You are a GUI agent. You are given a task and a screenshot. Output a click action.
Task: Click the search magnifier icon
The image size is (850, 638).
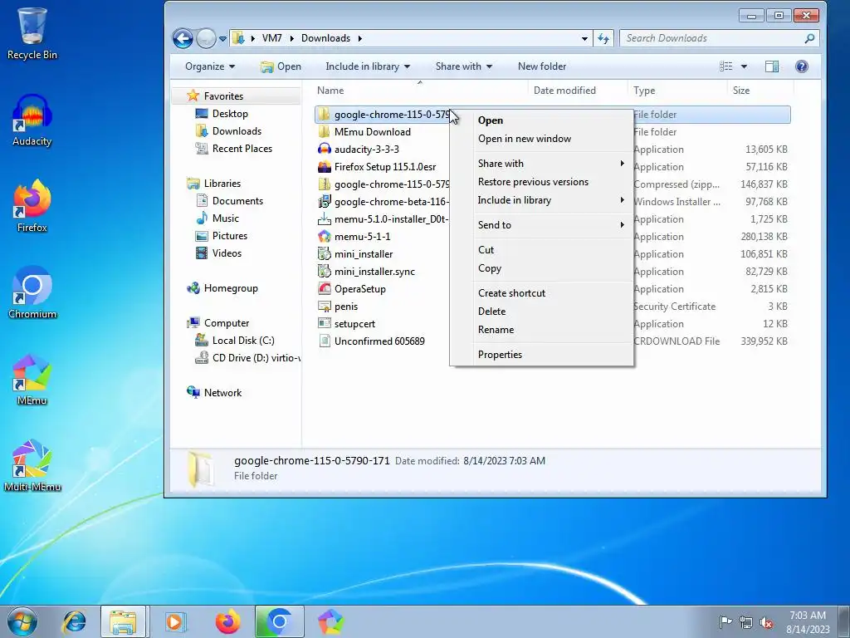[x=809, y=38]
